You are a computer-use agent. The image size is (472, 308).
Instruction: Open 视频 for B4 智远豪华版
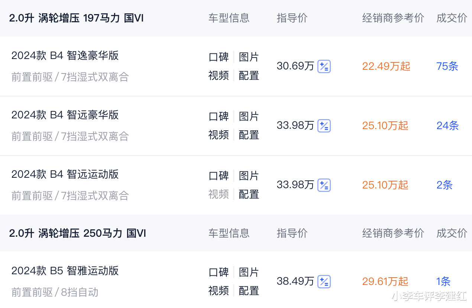[219, 135]
